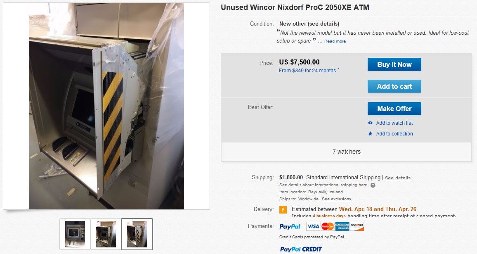Viewport: 477px width, 254px height.
Task: Click the star icon beside Add to collection
Action: (370, 133)
